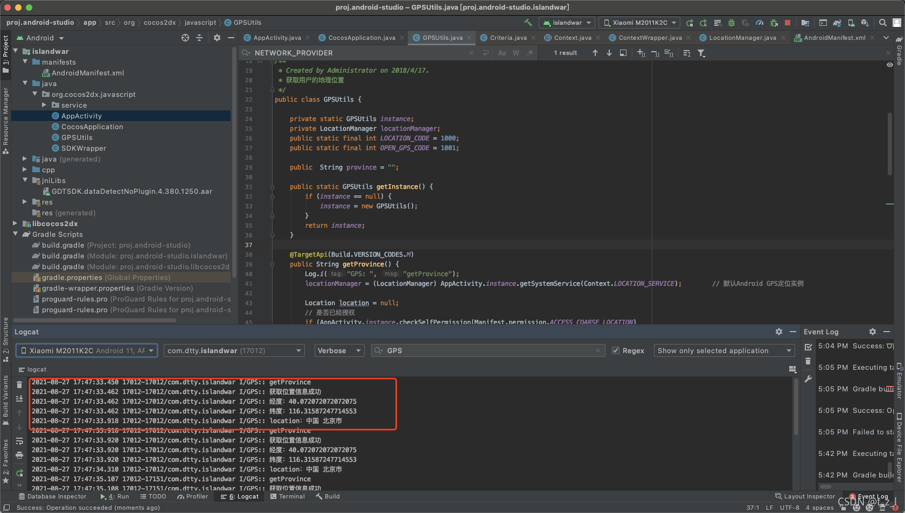
Task: Hide the Project panel with minus icon
Action: 231,38
